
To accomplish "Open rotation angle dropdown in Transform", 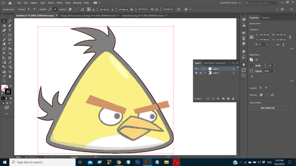I will (267, 45).
